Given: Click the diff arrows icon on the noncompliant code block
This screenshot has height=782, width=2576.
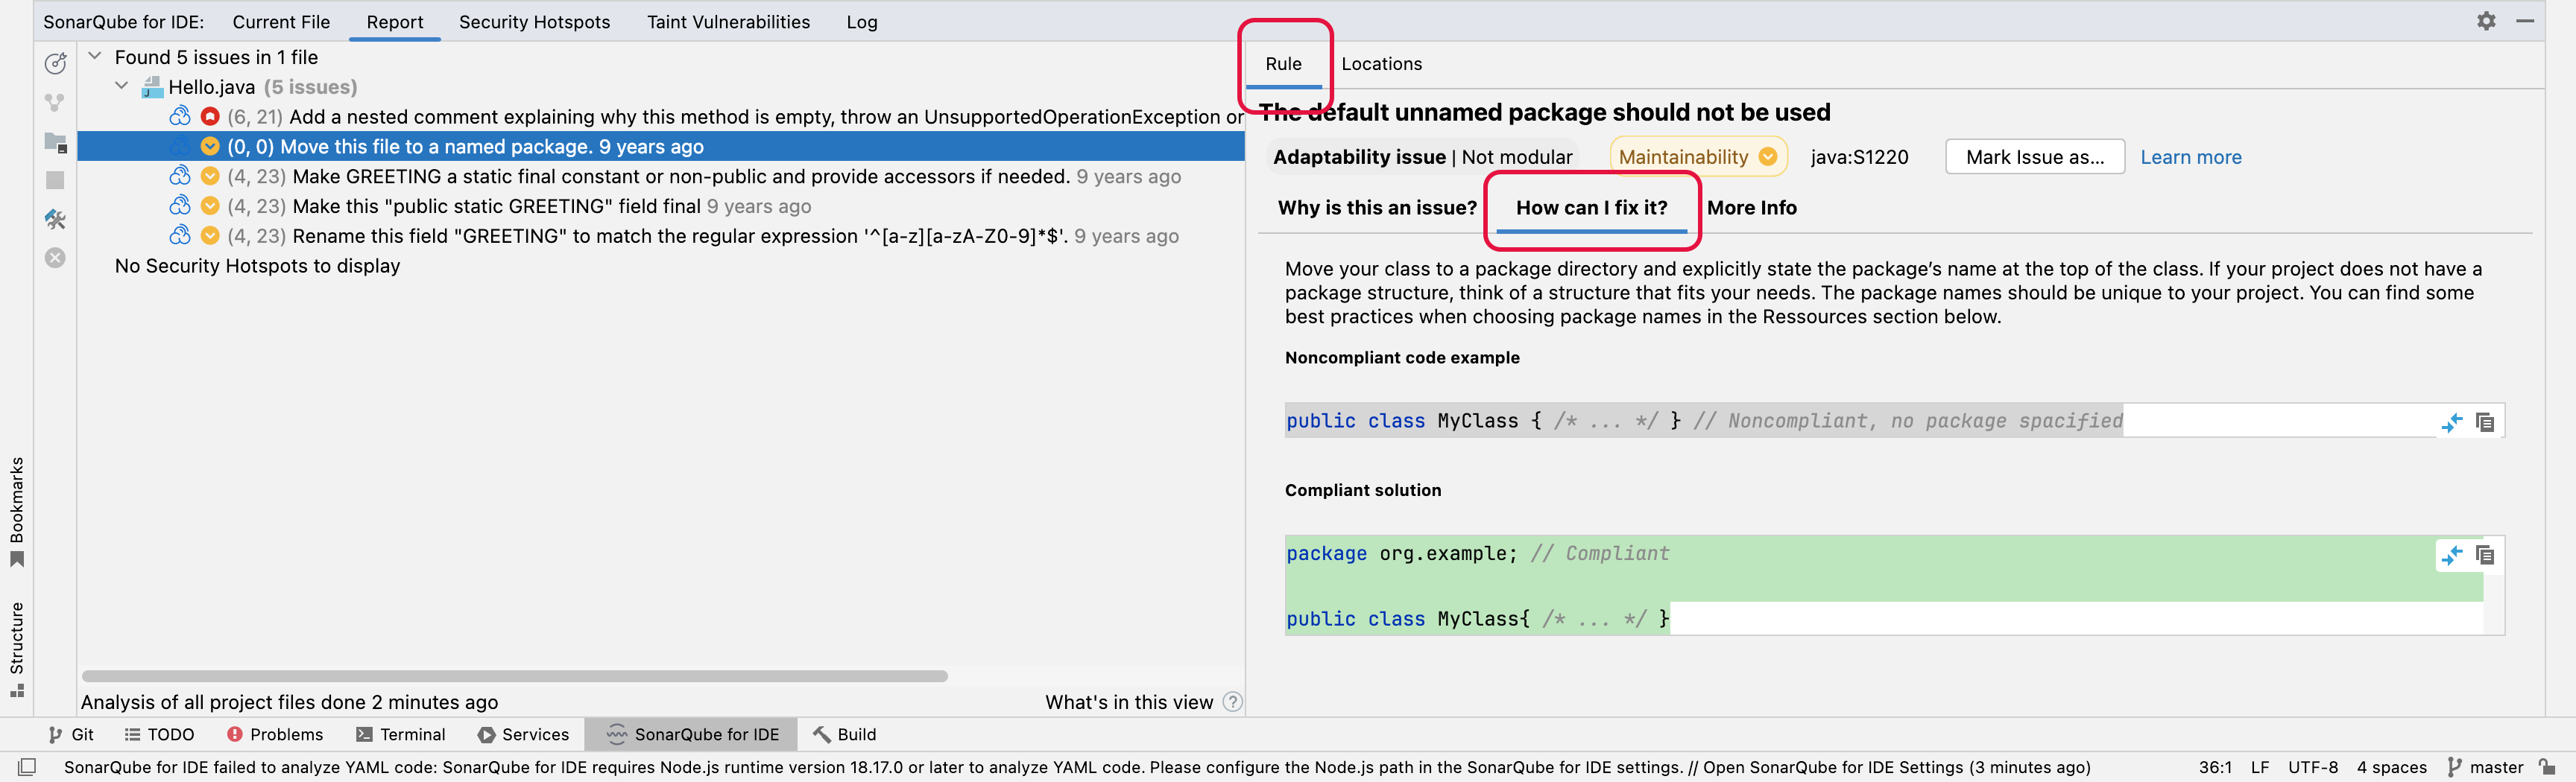Looking at the screenshot, I should coord(2451,422).
